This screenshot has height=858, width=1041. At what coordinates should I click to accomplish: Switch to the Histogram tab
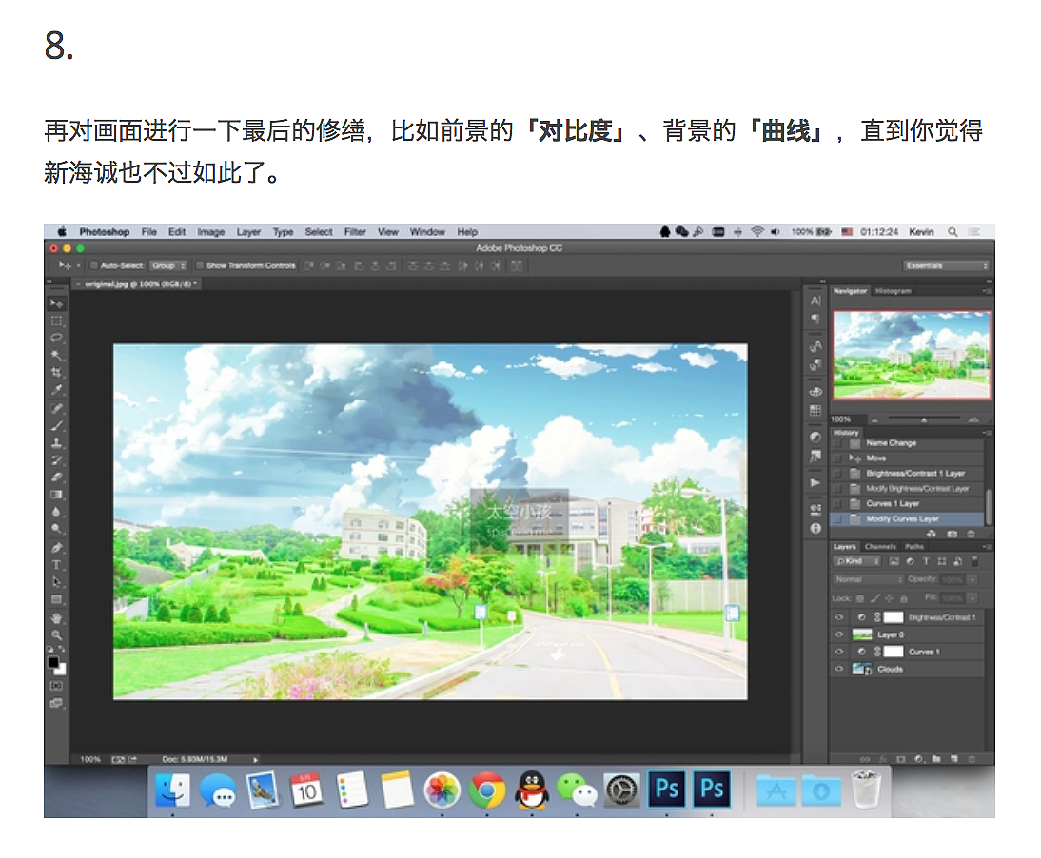tap(893, 291)
